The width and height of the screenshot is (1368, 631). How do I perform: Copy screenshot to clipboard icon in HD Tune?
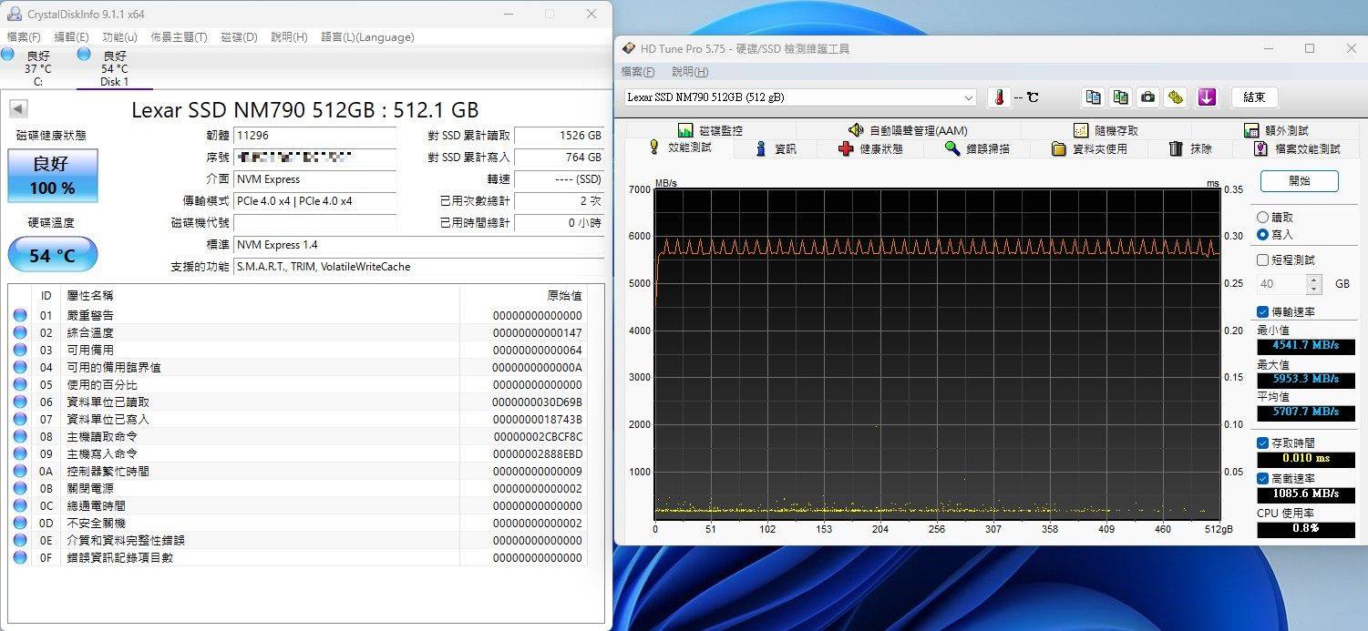point(1121,97)
